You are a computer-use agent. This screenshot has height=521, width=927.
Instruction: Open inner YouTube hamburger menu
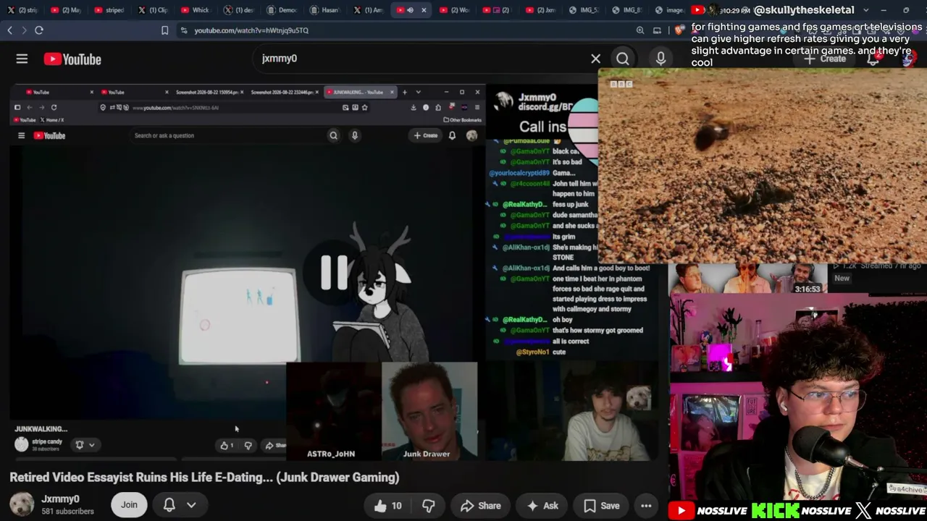pyautogui.click(x=21, y=135)
